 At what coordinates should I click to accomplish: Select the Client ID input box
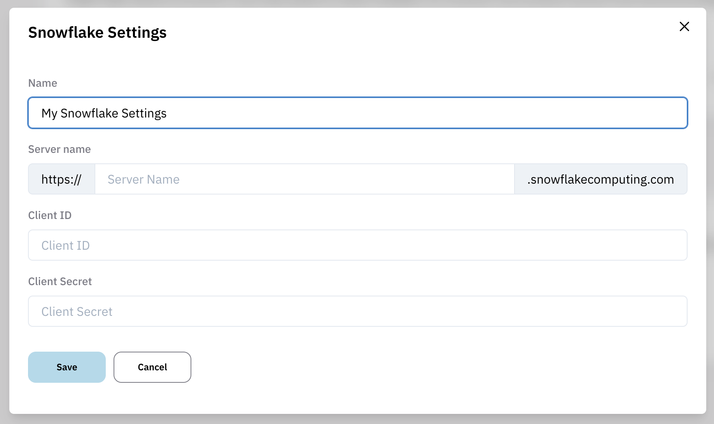(x=357, y=245)
